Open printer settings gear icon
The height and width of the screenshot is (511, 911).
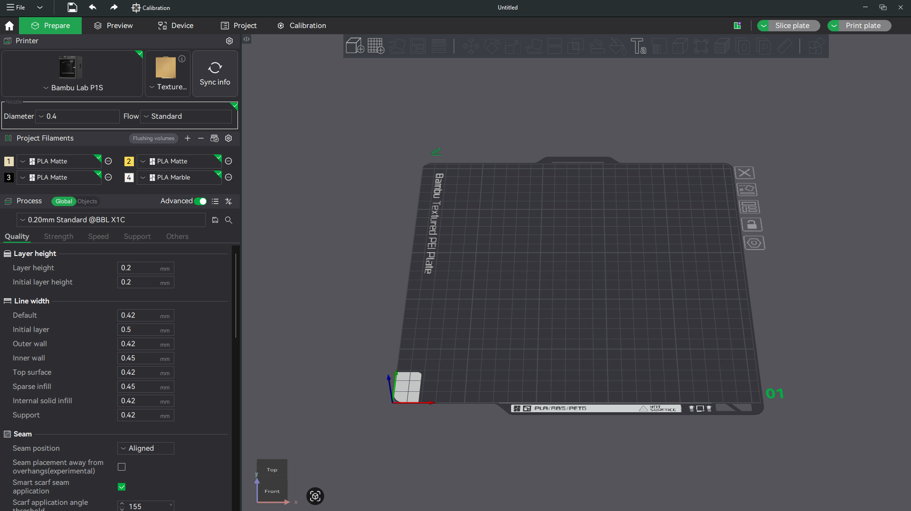pos(229,41)
